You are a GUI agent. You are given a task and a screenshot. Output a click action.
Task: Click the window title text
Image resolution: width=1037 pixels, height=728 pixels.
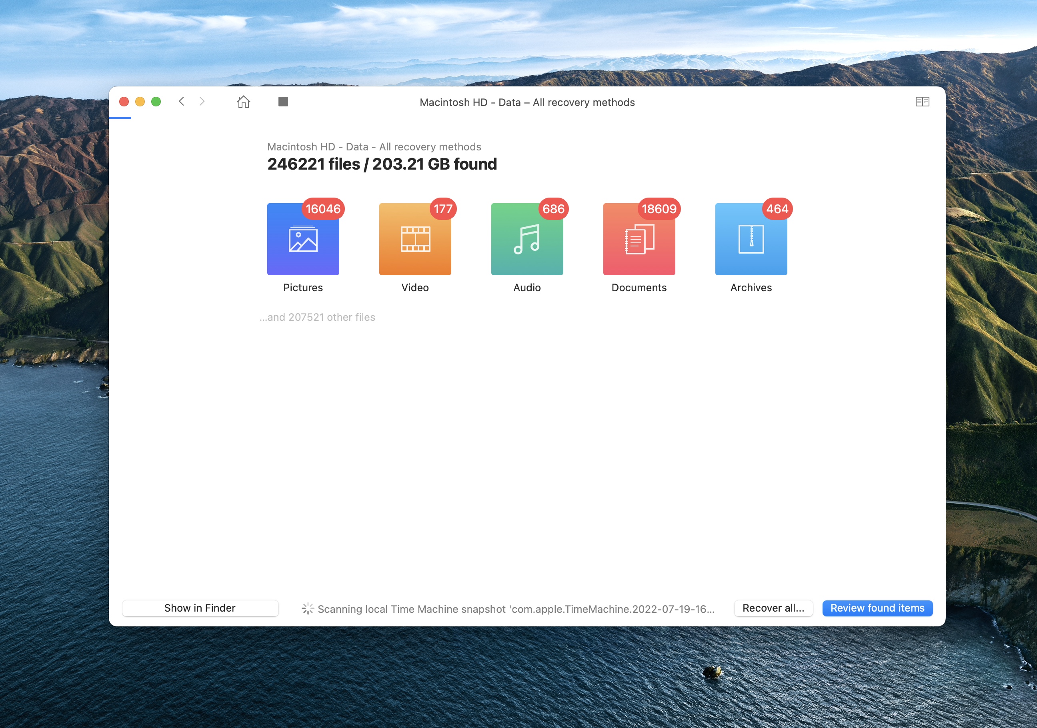coord(527,102)
